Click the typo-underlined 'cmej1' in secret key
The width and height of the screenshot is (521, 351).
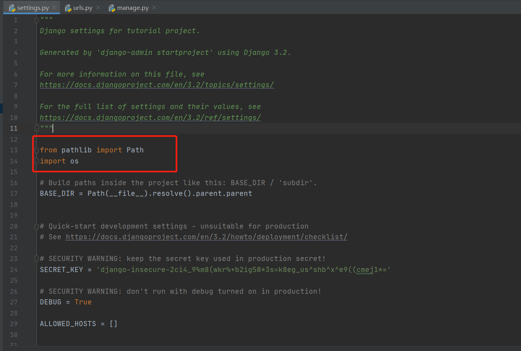367,270
